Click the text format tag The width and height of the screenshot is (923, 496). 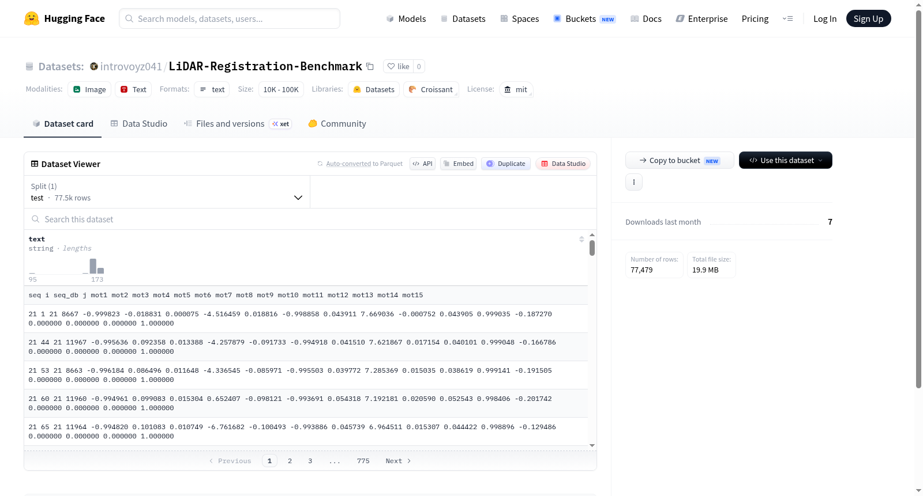tap(212, 89)
